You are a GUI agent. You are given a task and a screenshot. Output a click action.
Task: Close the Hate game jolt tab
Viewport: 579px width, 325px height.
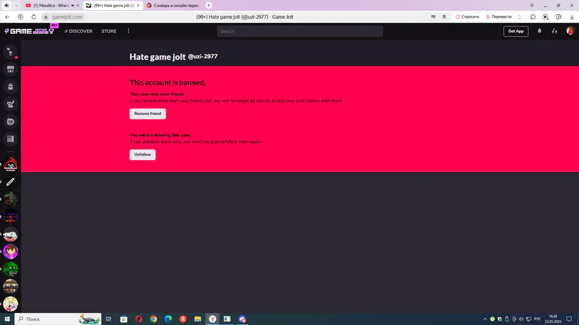click(x=138, y=6)
